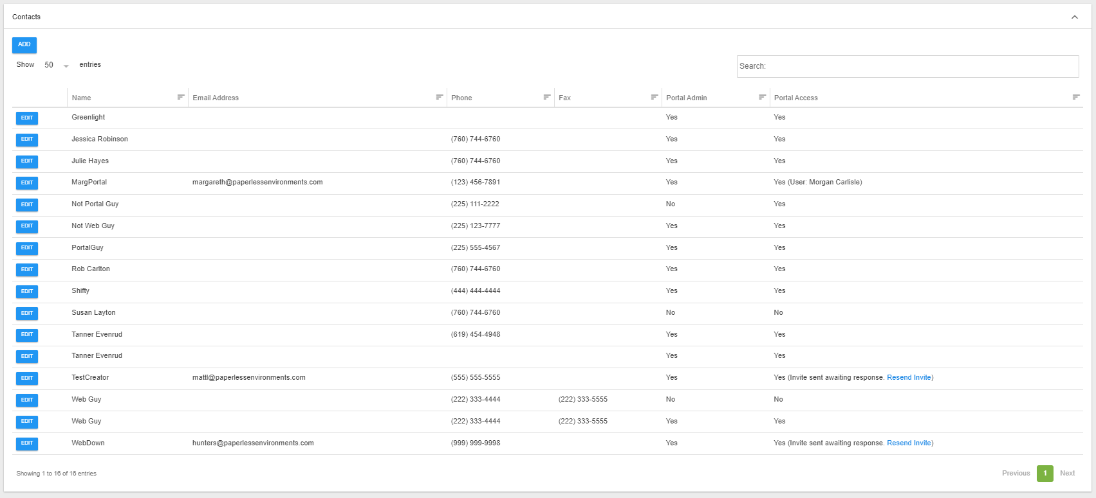Click phone (225) 111-2222
The width and height of the screenshot is (1096, 498).
(475, 204)
